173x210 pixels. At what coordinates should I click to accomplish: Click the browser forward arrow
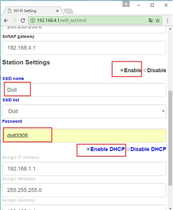[14, 21]
